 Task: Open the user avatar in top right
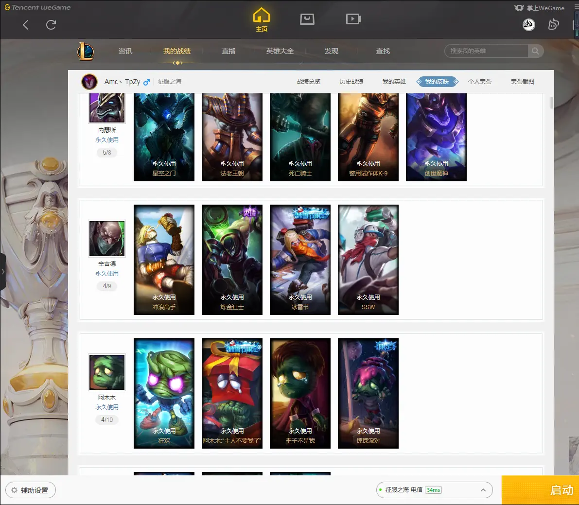click(x=529, y=25)
